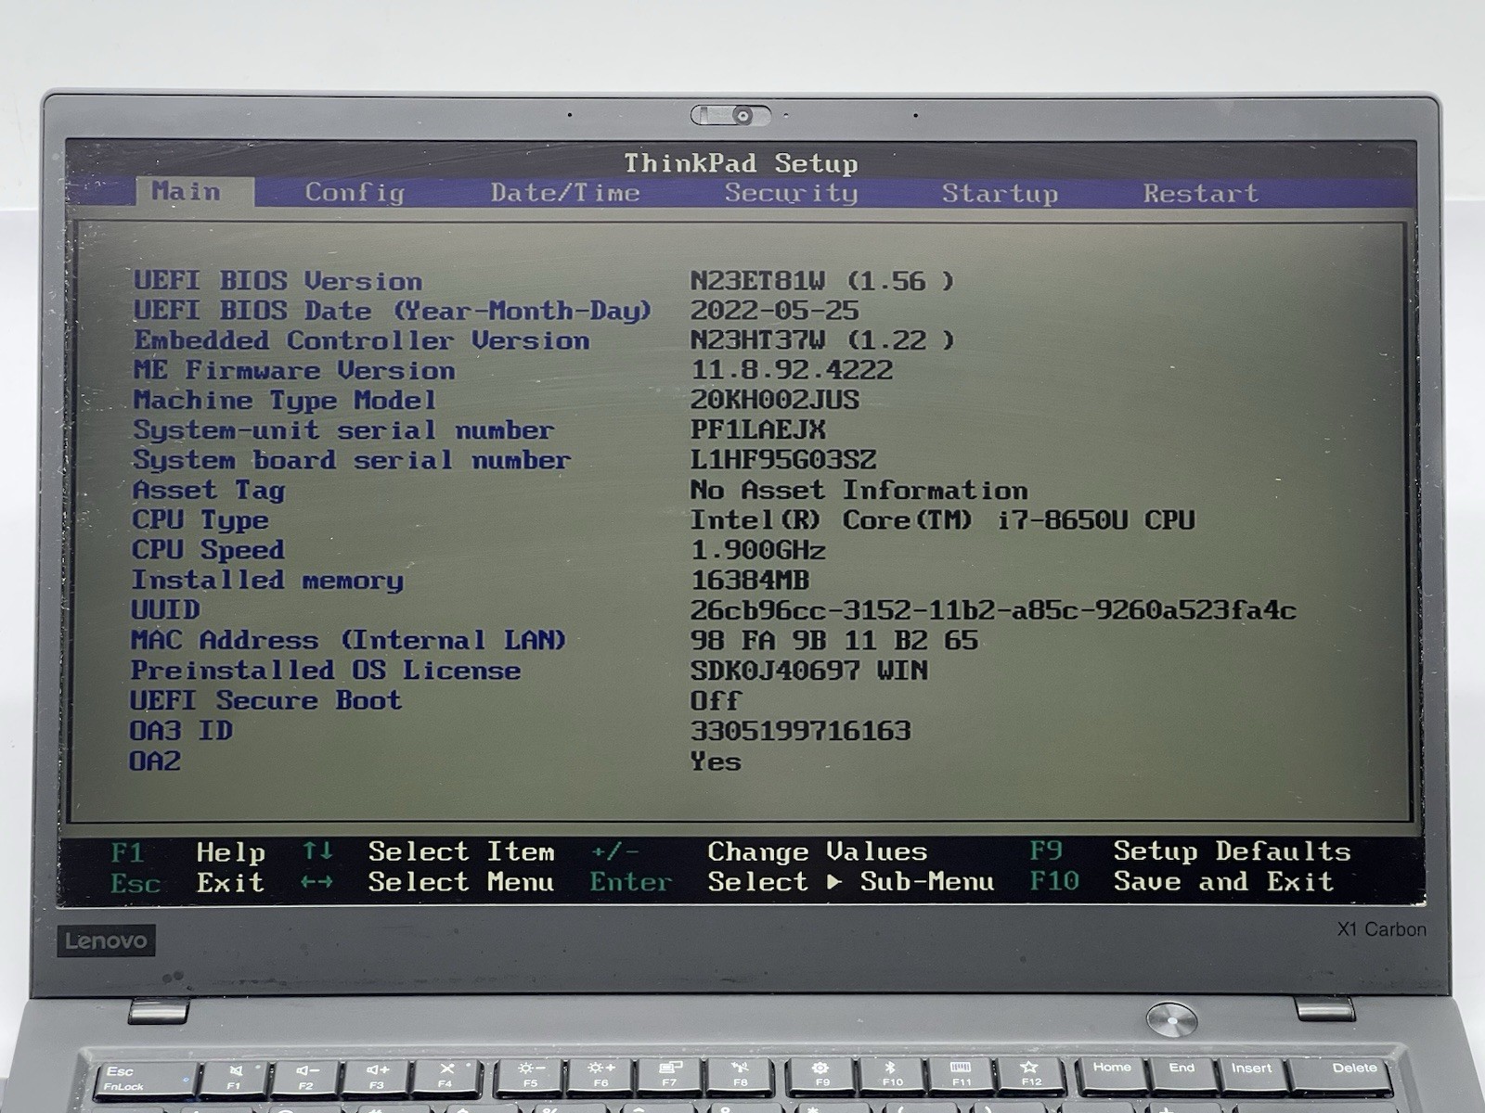Select the 11.8.92.4222 firmware value

[791, 369]
